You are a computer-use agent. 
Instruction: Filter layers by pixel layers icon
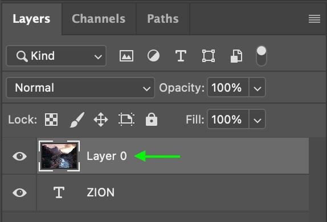126,56
